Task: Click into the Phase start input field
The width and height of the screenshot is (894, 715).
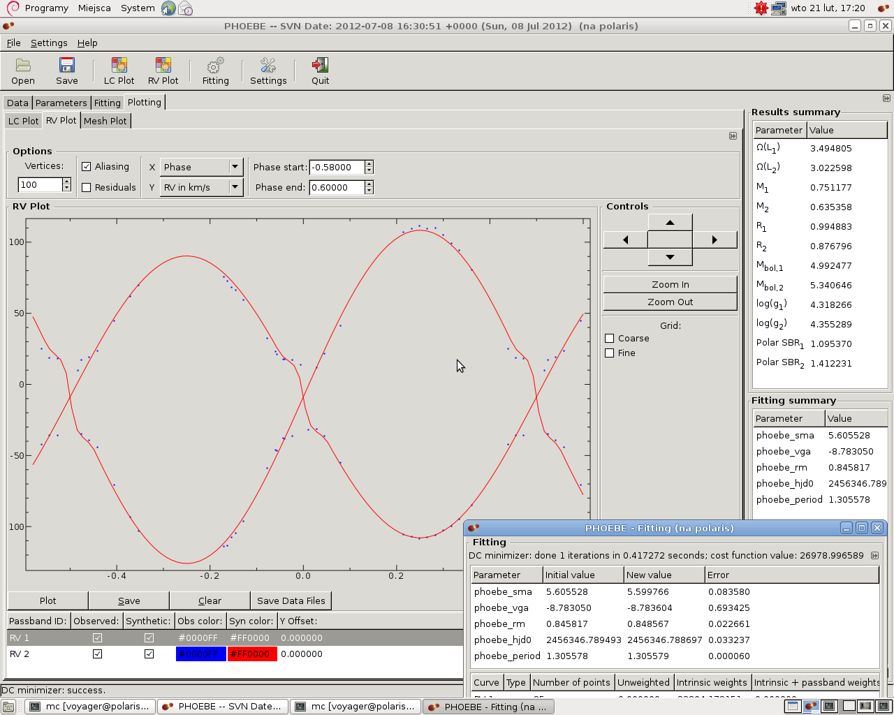Action: (x=337, y=167)
